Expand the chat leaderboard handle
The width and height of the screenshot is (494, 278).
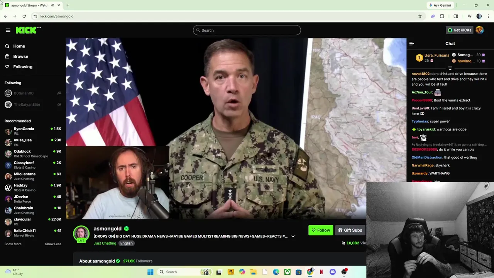tap(450, 68)
